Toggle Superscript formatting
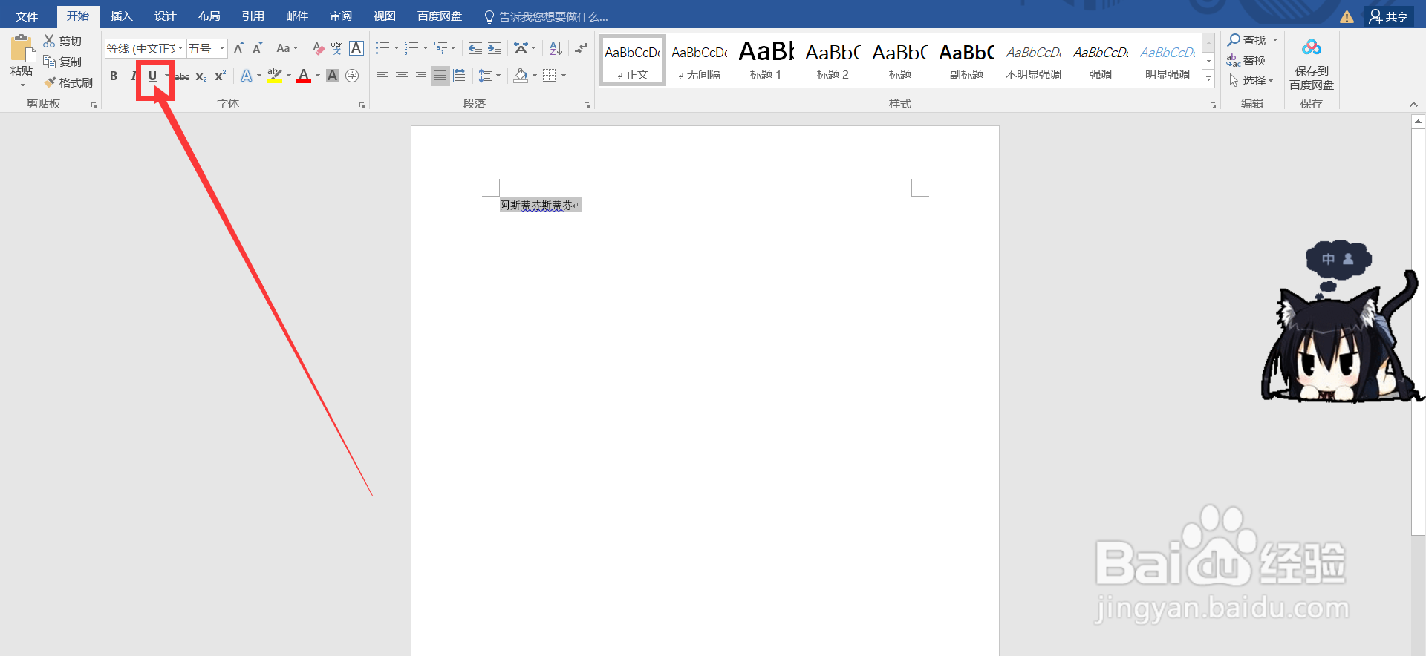Viewport: 1426px width, 656px height. 220,76
